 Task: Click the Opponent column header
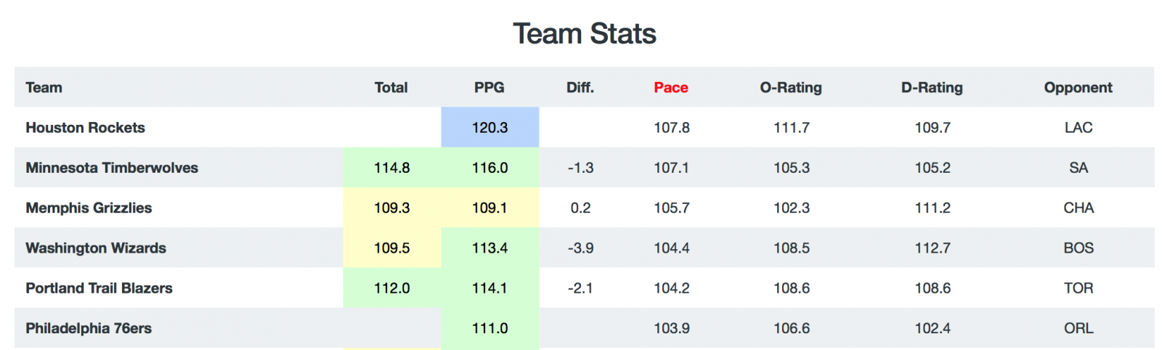coord(1078,88)
